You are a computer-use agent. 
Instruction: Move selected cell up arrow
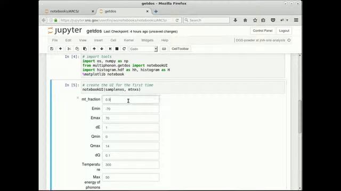(x=94, y=49)
